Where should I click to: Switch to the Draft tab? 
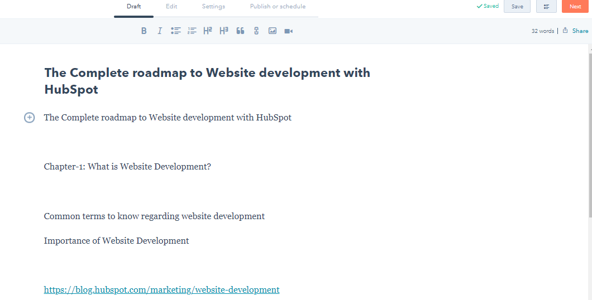[x=133, y=6]
